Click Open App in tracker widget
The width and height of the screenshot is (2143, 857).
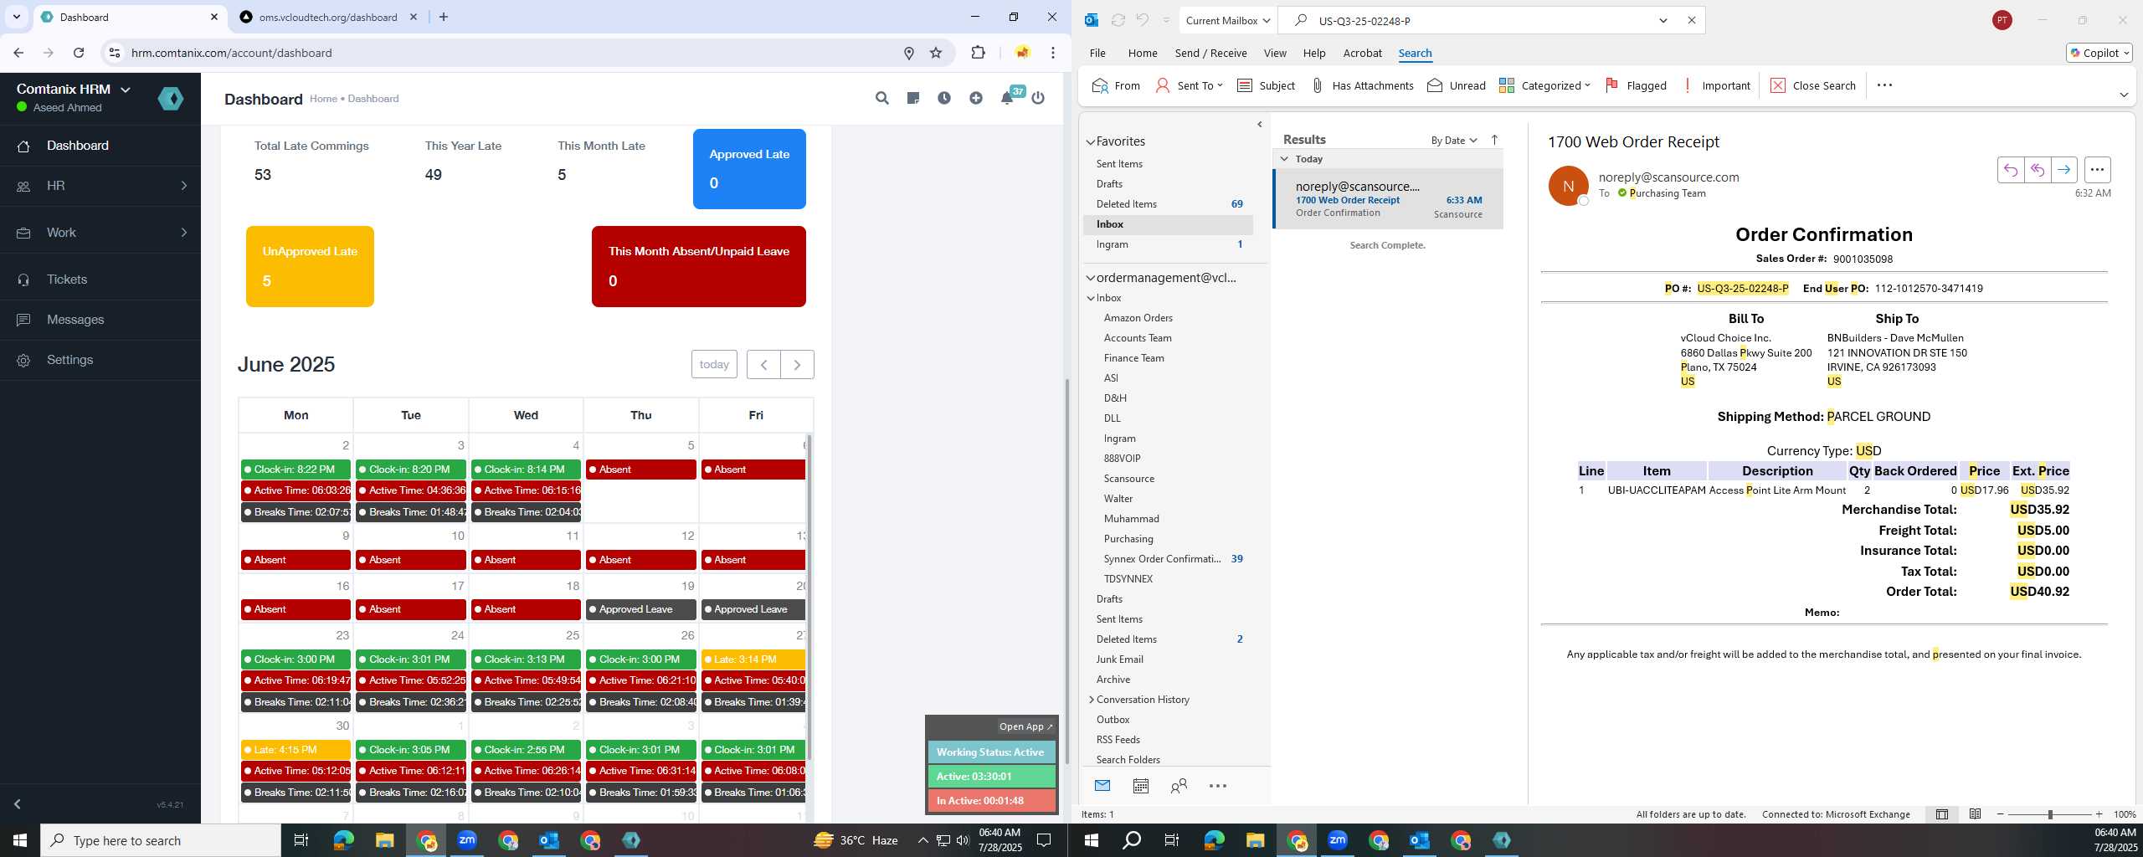[1025, 726]
